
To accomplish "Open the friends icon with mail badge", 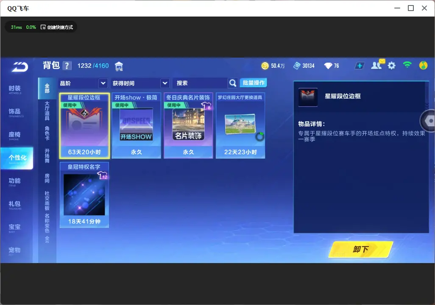I will point(378,65).
